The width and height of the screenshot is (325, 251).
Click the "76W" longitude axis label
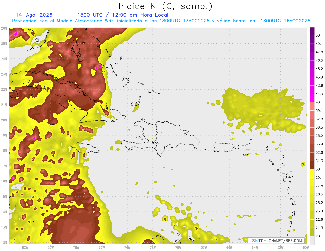(102, 247)
